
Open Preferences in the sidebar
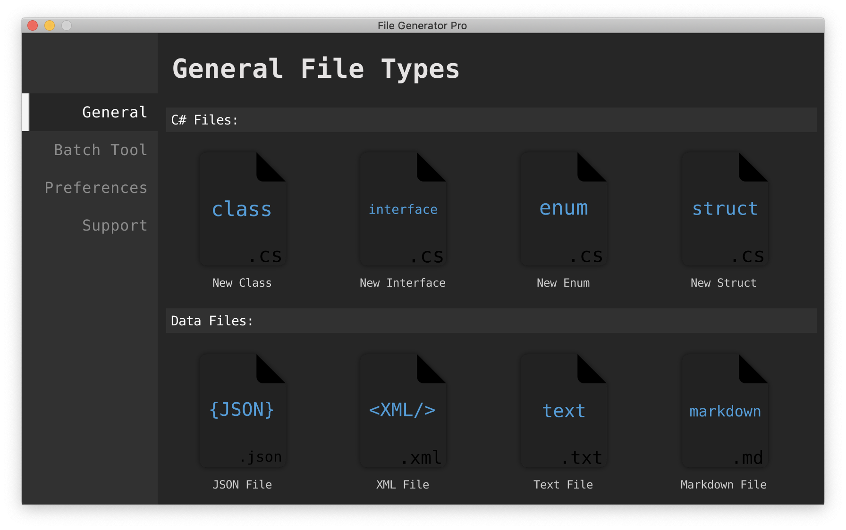(90, 188)
